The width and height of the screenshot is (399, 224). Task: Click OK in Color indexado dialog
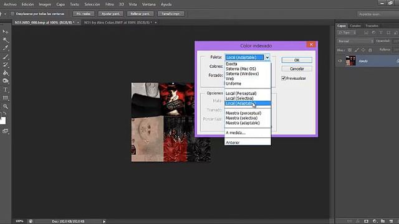point(297,60)
